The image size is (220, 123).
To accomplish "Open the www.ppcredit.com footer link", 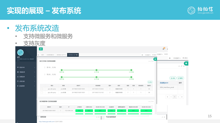I will (46, 122).
